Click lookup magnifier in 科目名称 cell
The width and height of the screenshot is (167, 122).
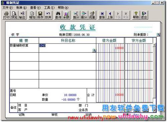click(94, 50)
